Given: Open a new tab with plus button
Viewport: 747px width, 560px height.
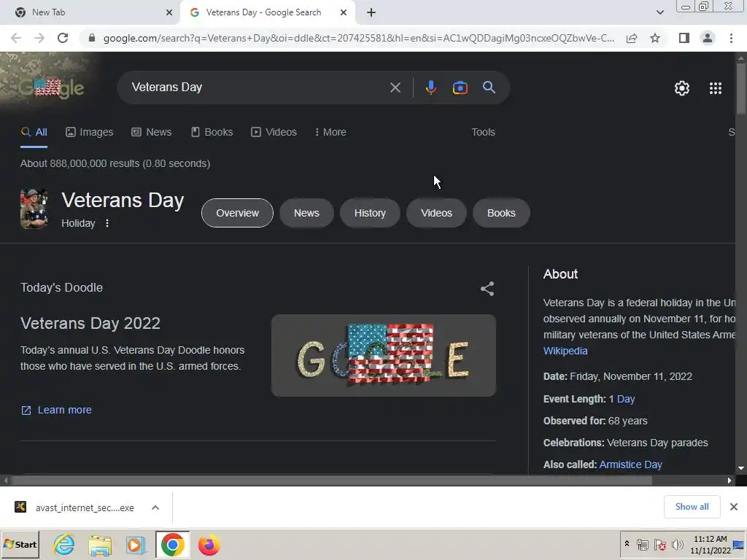Looking at the screenshot, I should tap(371, 12).
